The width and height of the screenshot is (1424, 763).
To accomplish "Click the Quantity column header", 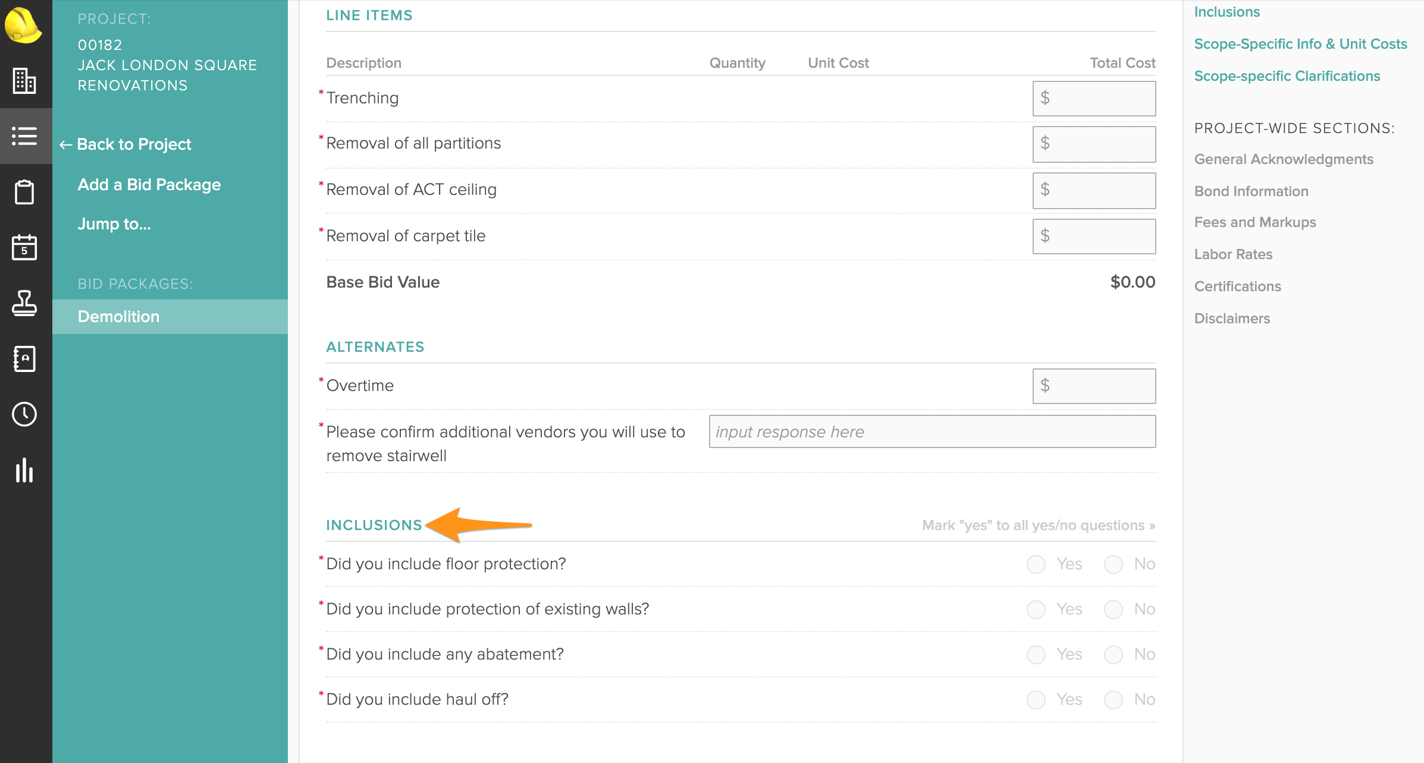I will tap(737, 63).
